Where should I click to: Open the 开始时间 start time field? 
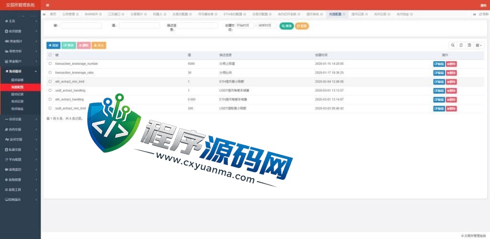point(245,26)
